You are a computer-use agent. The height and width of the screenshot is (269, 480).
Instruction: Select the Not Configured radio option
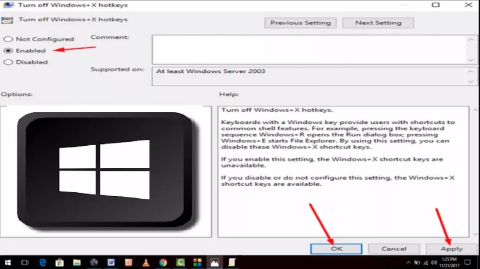(8, 39)
